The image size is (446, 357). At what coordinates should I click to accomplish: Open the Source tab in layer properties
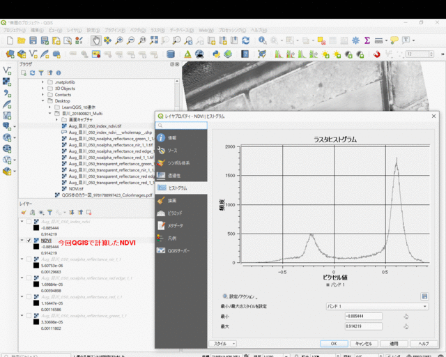click(181, 151)
